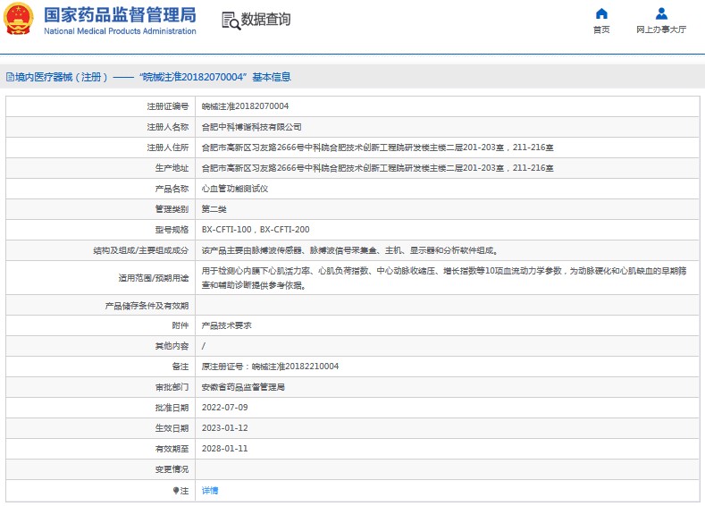Open the 首页 navigation item

pos(601,30)
